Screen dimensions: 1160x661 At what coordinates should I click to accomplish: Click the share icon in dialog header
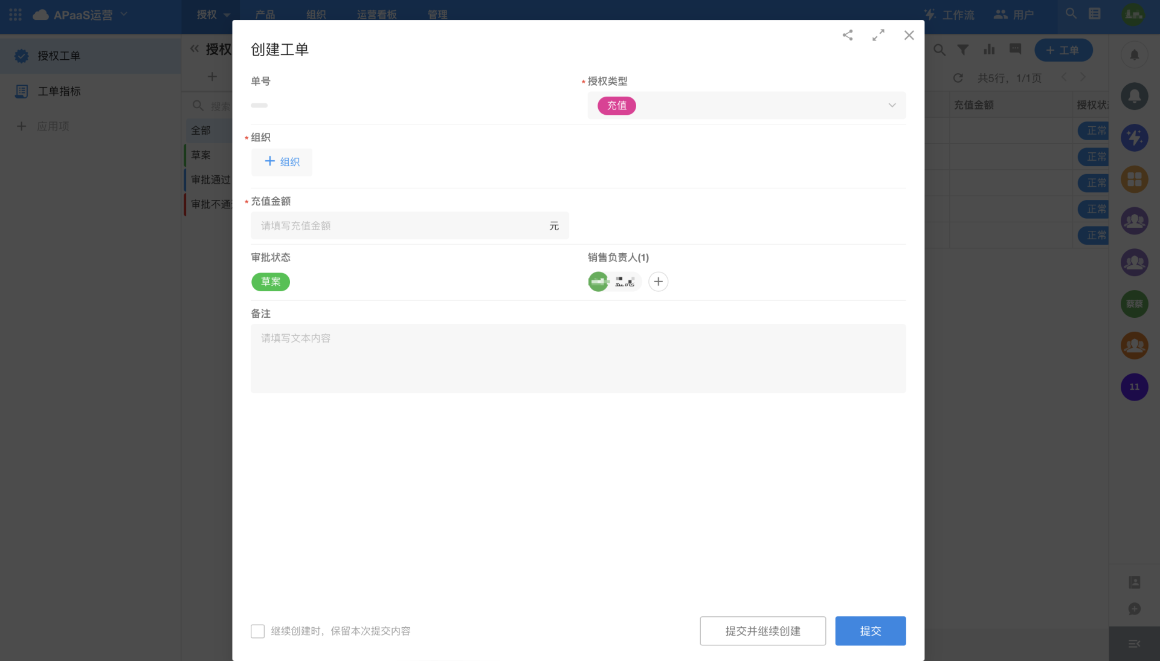pos(848,35)
